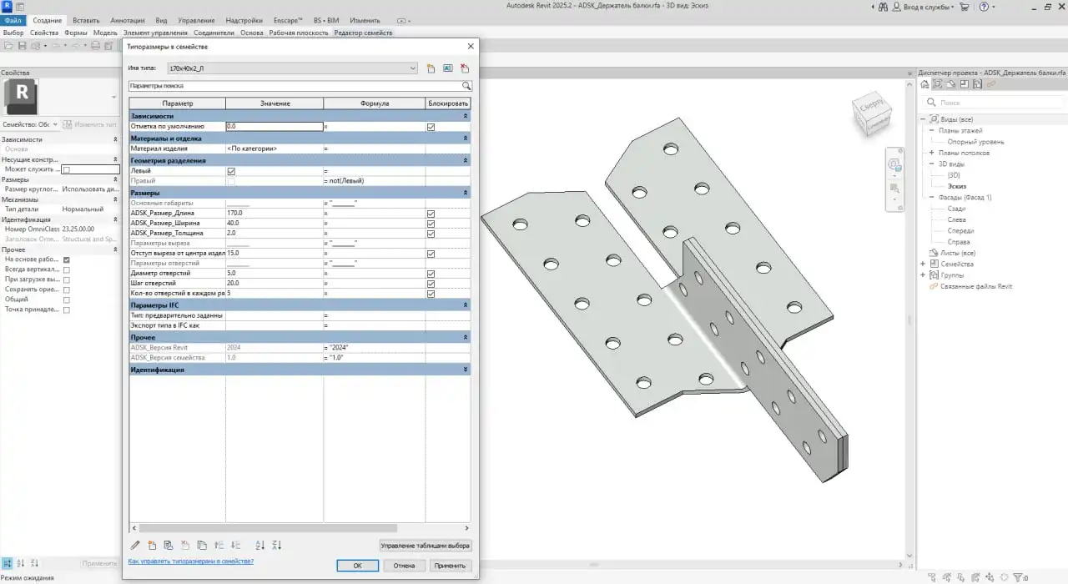This screenshot has height=584, width=1068.
Task: Expand the Семейства node in project browser
Action: pos(922,264)
